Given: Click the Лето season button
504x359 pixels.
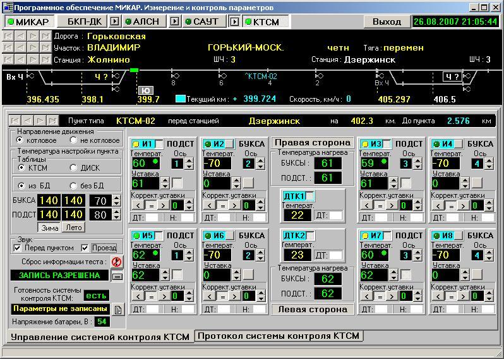Looking at the screenshot, I should (x=74, y=228).
